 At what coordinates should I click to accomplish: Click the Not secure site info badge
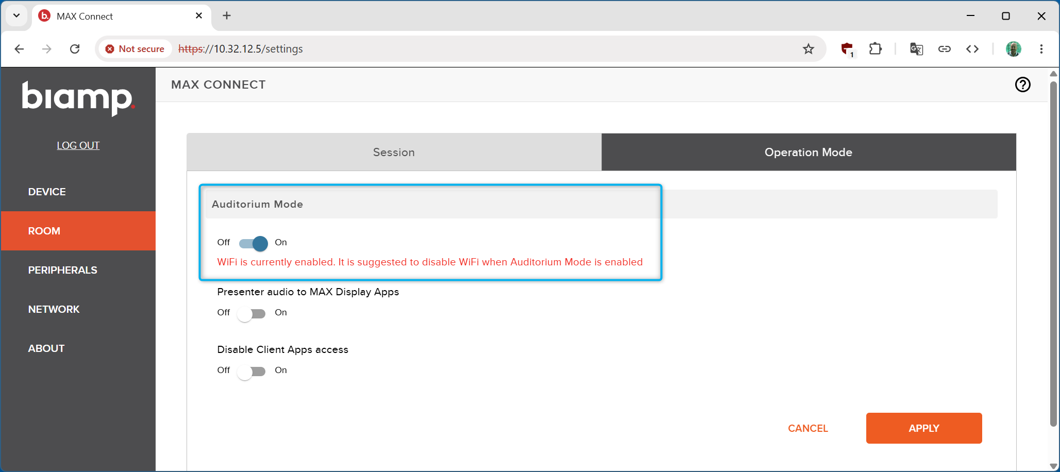(x=135, y=49)
